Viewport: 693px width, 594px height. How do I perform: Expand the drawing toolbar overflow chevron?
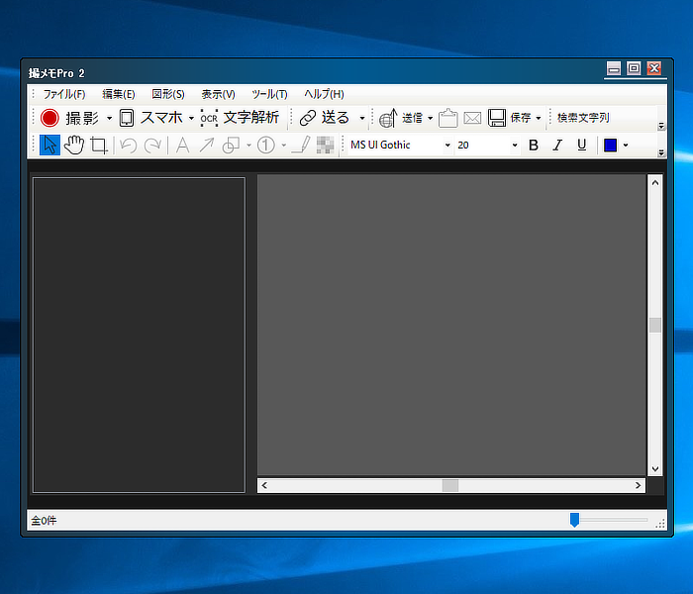tap(661, 152)
